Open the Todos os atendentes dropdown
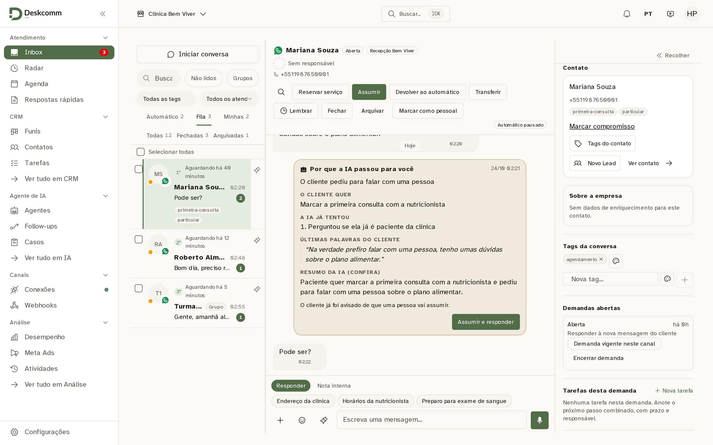 pos(229,99)
